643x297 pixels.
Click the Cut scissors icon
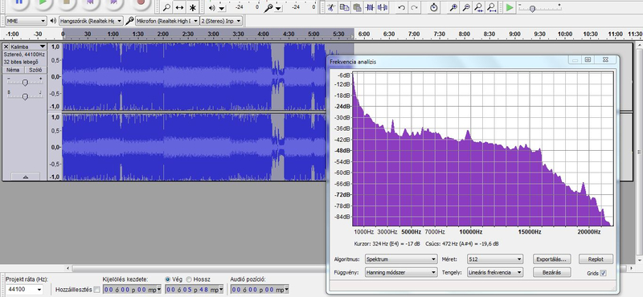point(331,7)
